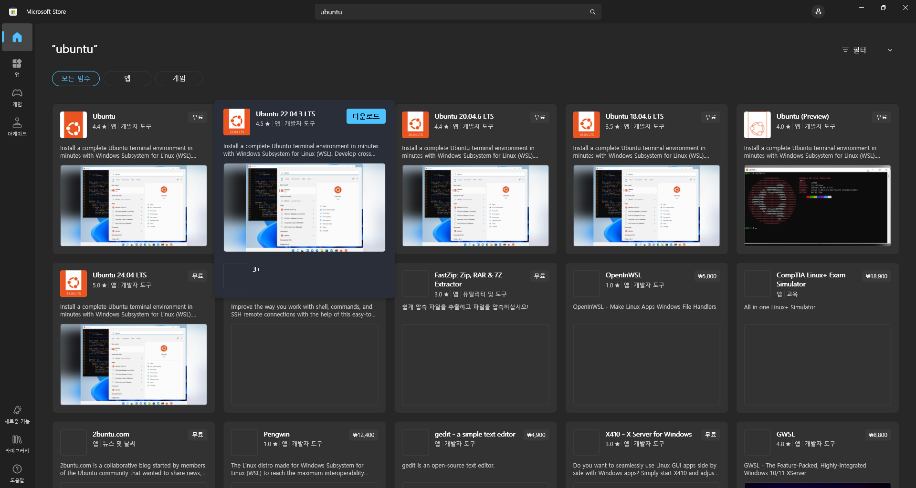The width and height of the screenshot is (916, 488).
Task: Click OpenInWSL description text
Action: pyautogui.click(x=644, y=307)
